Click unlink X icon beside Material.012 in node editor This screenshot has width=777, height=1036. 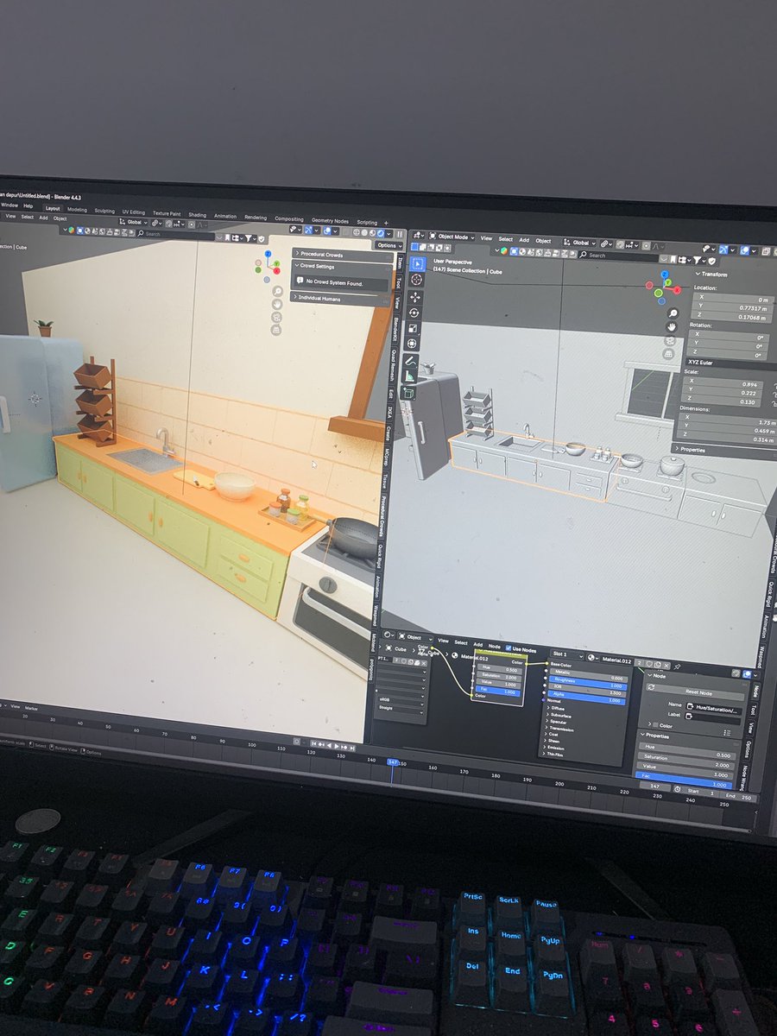coord(666,664)
